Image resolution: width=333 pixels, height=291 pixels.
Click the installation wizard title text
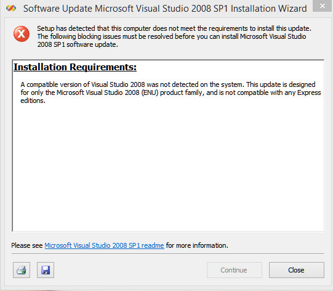165,9
